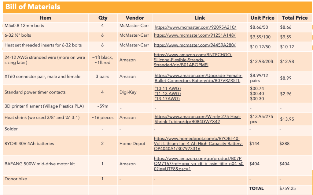
Task: Click the "Bill of Materials" title
Action: (x=33, y=7)
